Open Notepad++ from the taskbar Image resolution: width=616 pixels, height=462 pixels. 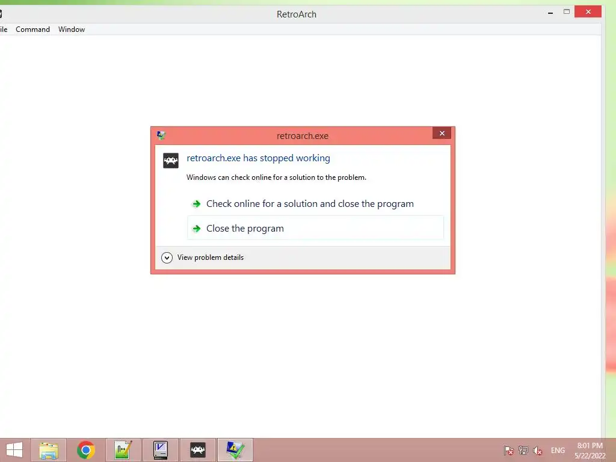click(x=123, y=450)
